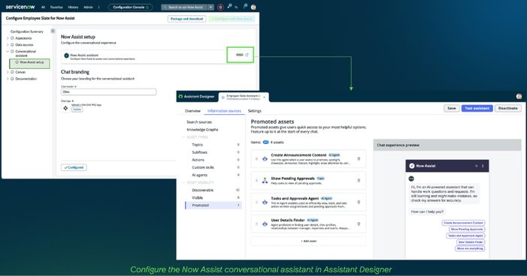Image resolution: width=527 pixels, height=276 pixels.
Task: Switch to the Settings tab
Action: coord(254,111)
